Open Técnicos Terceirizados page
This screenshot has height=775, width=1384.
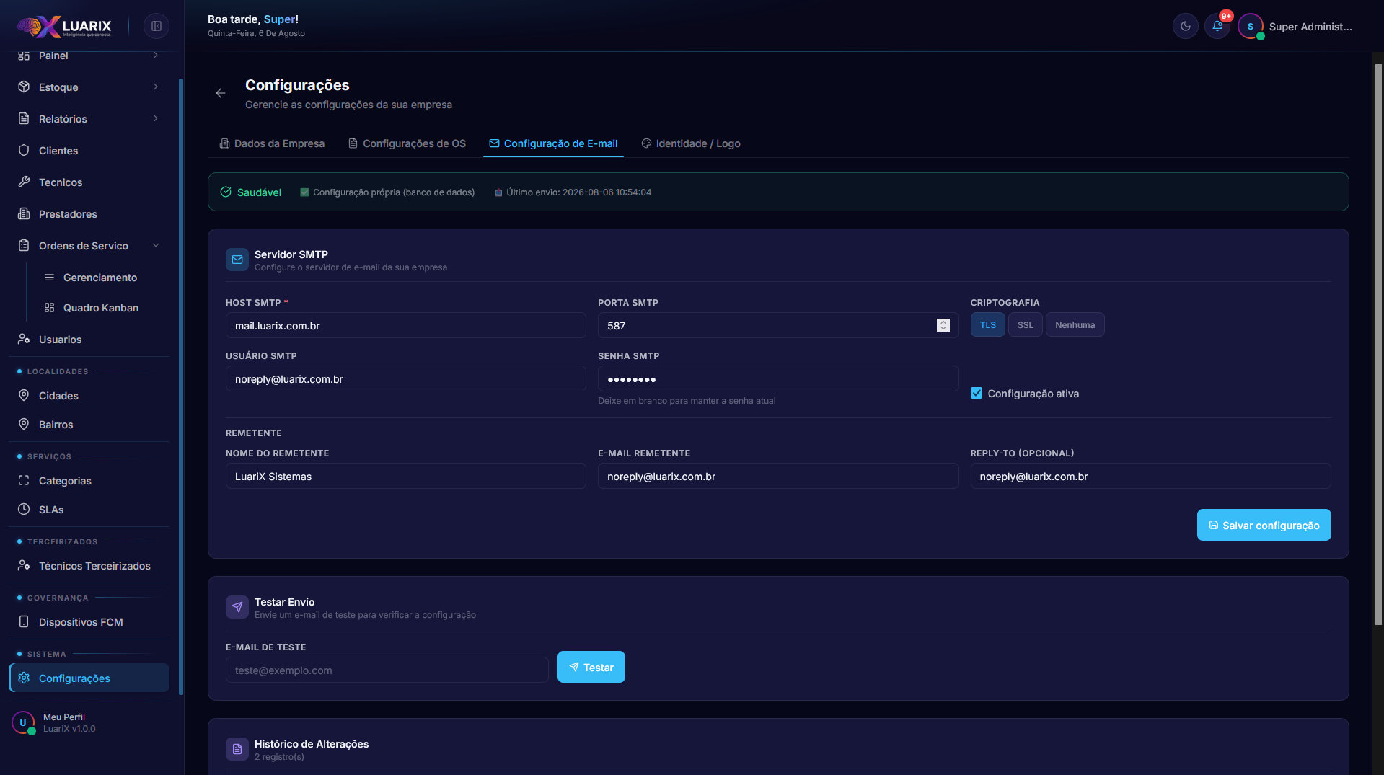point(89,565)
